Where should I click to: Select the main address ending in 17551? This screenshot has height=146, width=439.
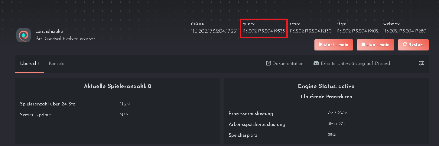pyautogui.click(x=214, y=31)
